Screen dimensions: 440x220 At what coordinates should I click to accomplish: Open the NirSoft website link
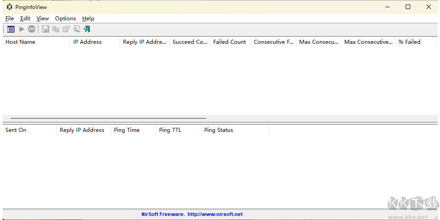(x=215, y=214)
